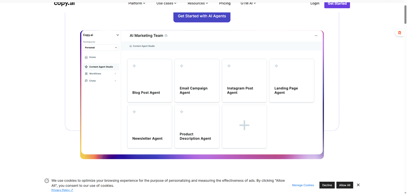The image size is (407, 195).
Task: Open the Personal teamspace dropdown
Action: point(101,47)
